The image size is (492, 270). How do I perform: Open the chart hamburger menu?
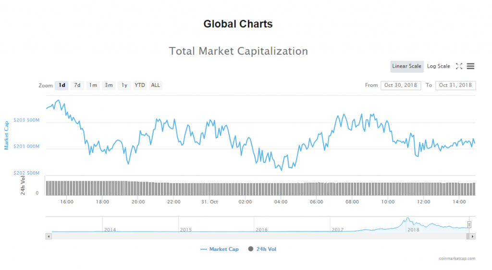(x=470, y=66)
